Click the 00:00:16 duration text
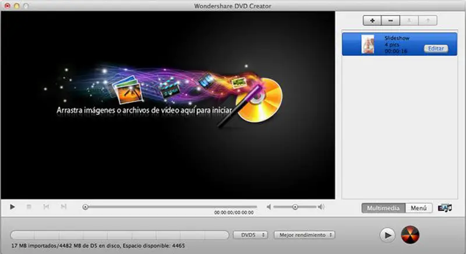The width and height of the screenshot is (466, 254). 396,51
